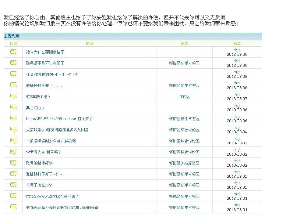Click status icon for 'hosts.rar 打不开了' thread
Image resolution: width=286 pixels, height=220 pixels.
(x=14, y=119)
